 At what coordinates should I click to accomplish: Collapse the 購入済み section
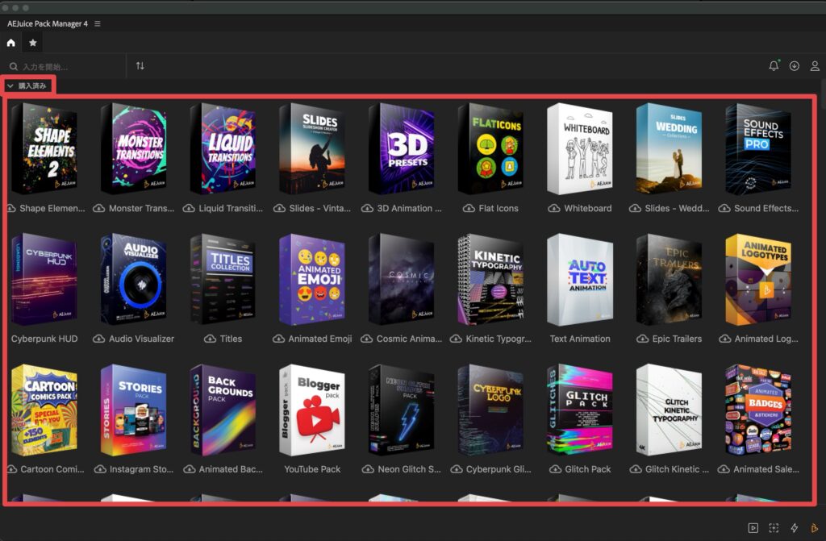pyautogui.click(x=10, y=85)
